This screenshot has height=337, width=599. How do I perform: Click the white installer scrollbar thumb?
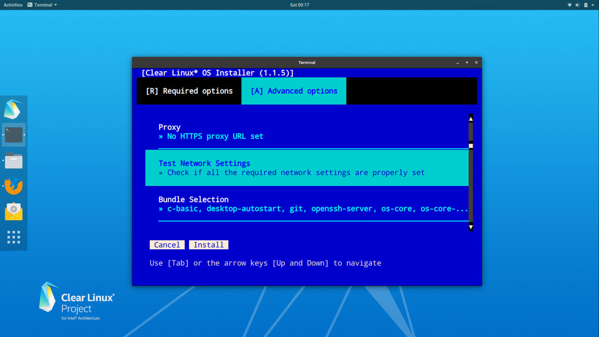tap(471, 146)
